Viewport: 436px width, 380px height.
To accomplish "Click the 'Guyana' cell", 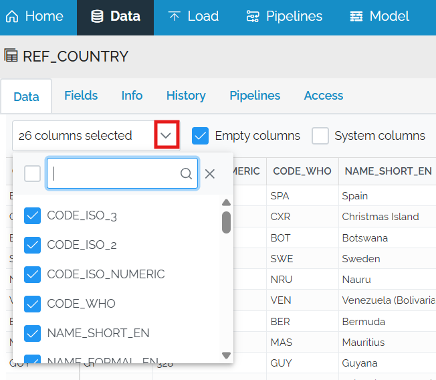I will point(387,363).
